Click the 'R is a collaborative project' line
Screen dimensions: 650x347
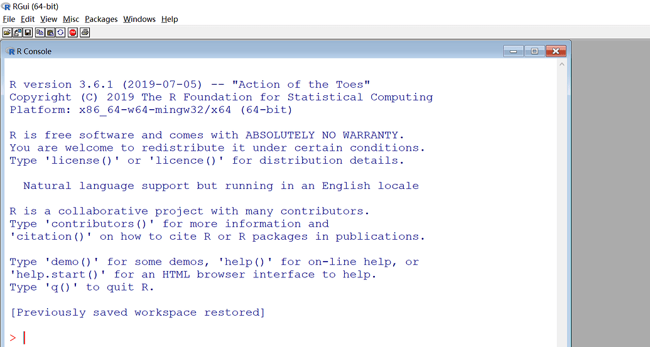pos(190,211)
